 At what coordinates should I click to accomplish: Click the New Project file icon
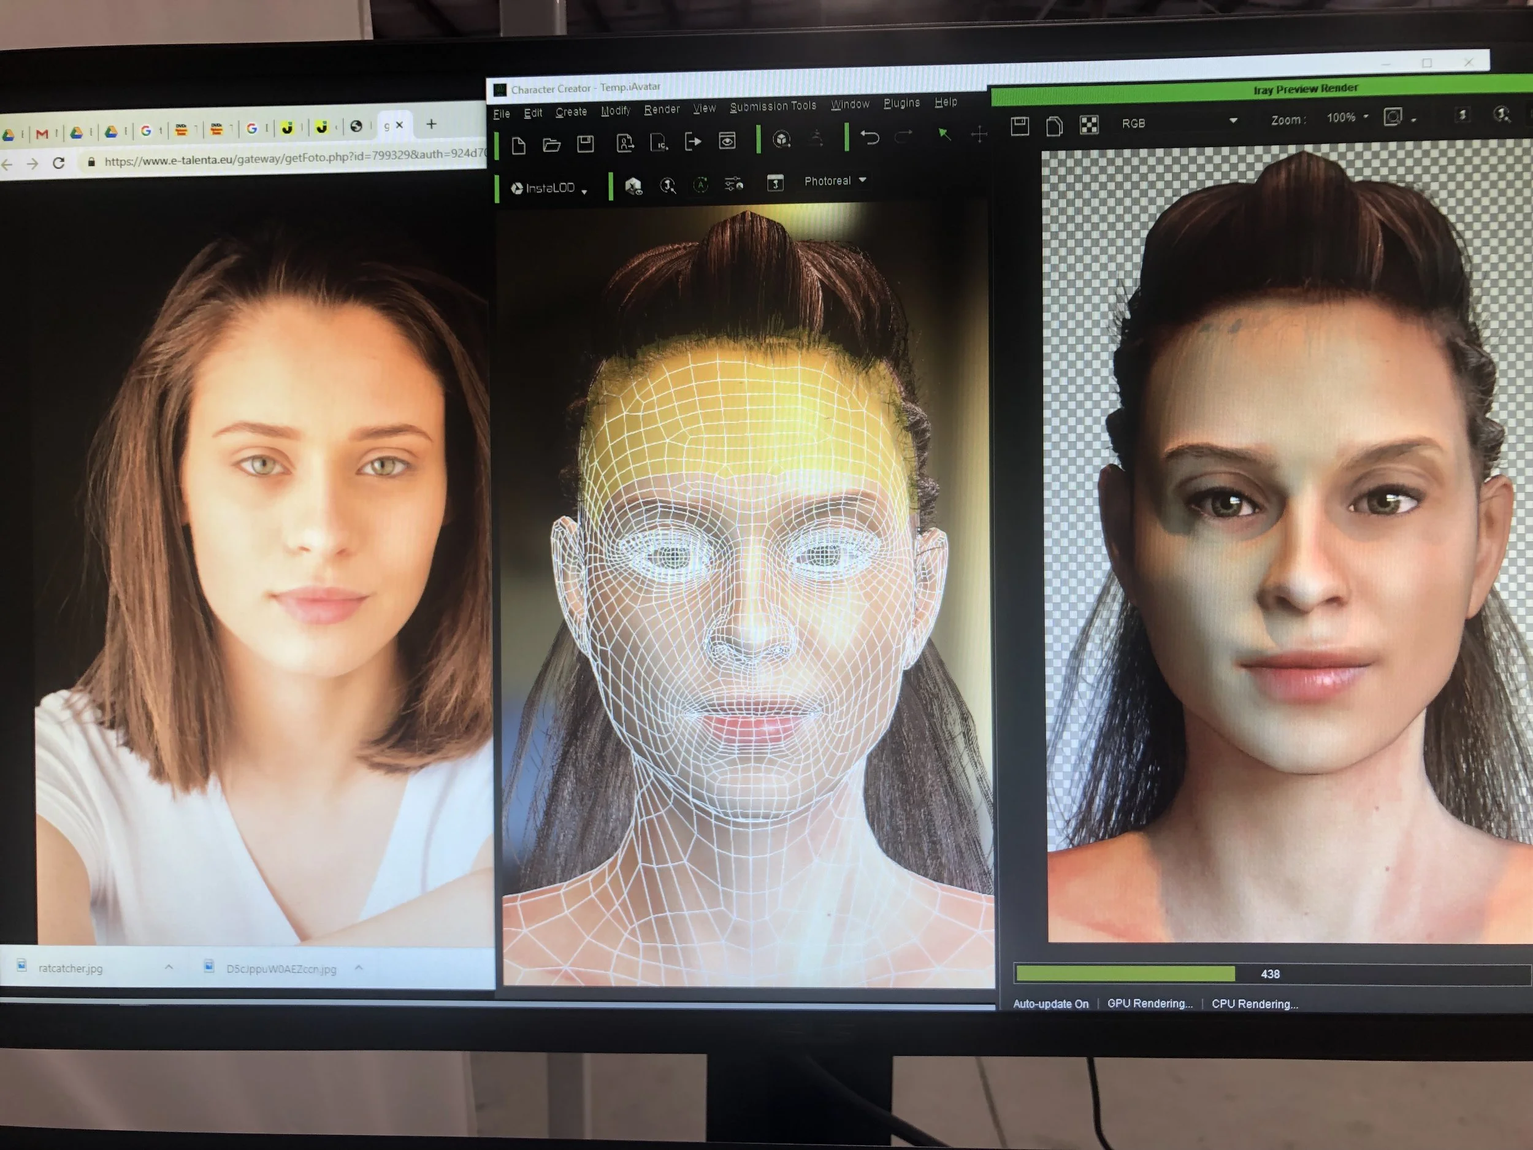click(x=518, y=145)
